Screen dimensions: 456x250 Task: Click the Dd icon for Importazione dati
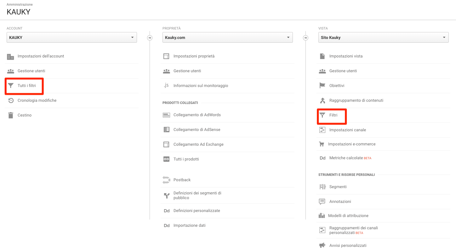point(167,226)
